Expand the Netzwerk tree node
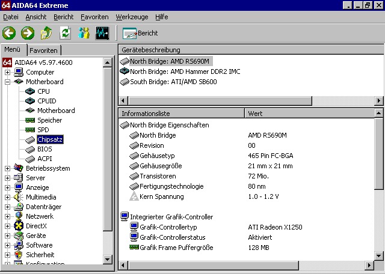This screenshot has width=385, height=274. pyautogui.click(x=7, y=216)
